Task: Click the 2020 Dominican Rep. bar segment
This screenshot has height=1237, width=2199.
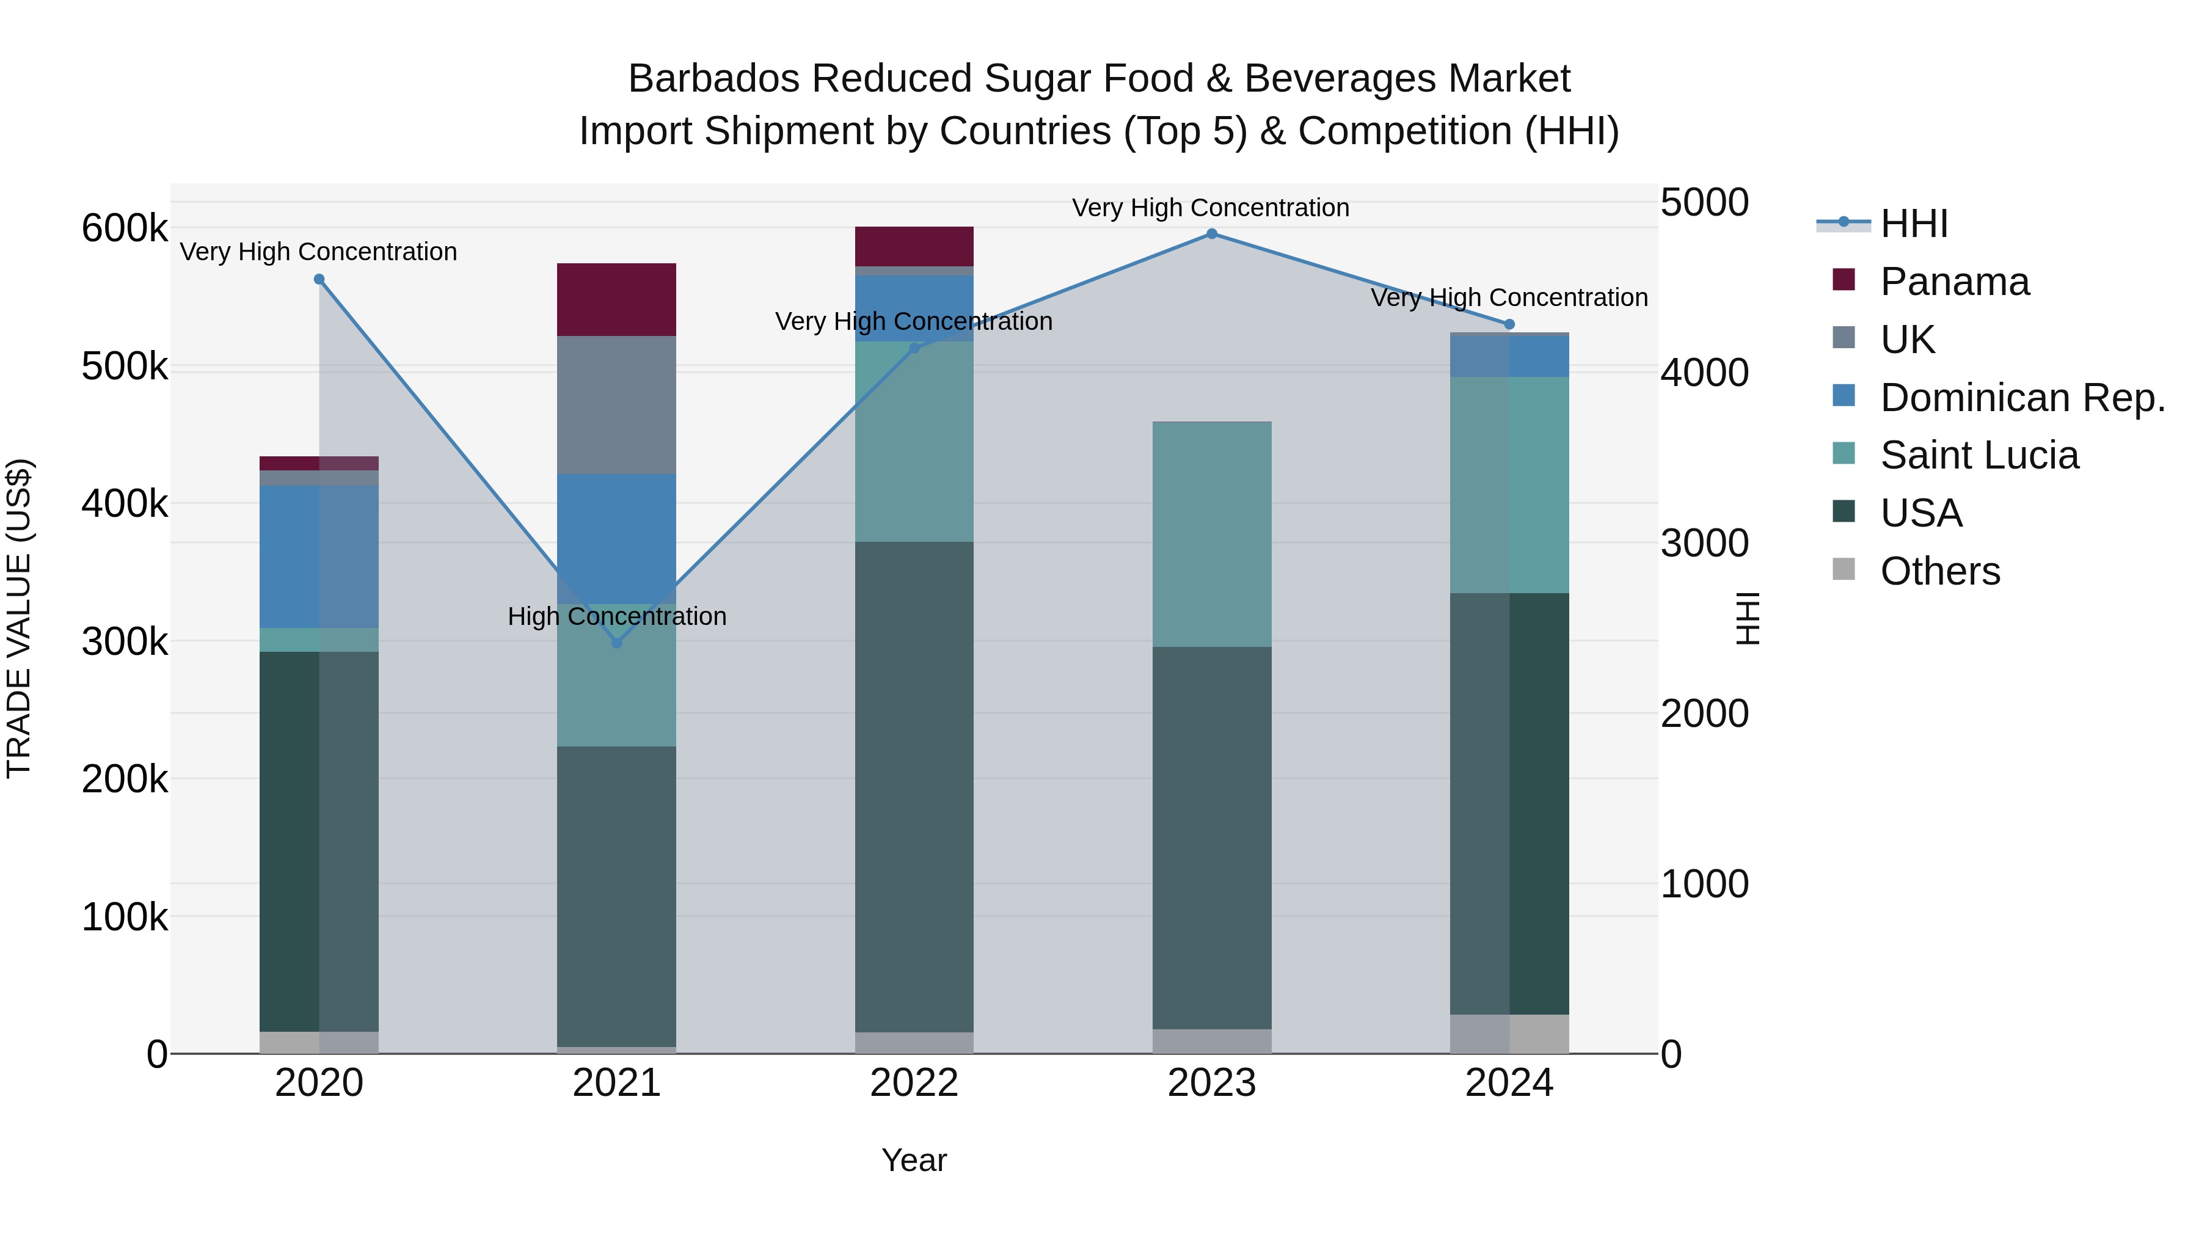Action: pos(319,558)
